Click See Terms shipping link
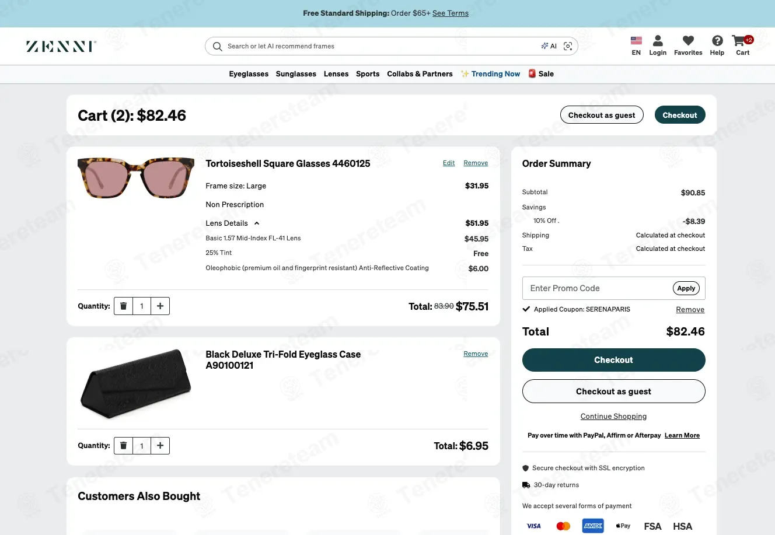This screenshot has height=535, width=775. (x=451, y=13)
